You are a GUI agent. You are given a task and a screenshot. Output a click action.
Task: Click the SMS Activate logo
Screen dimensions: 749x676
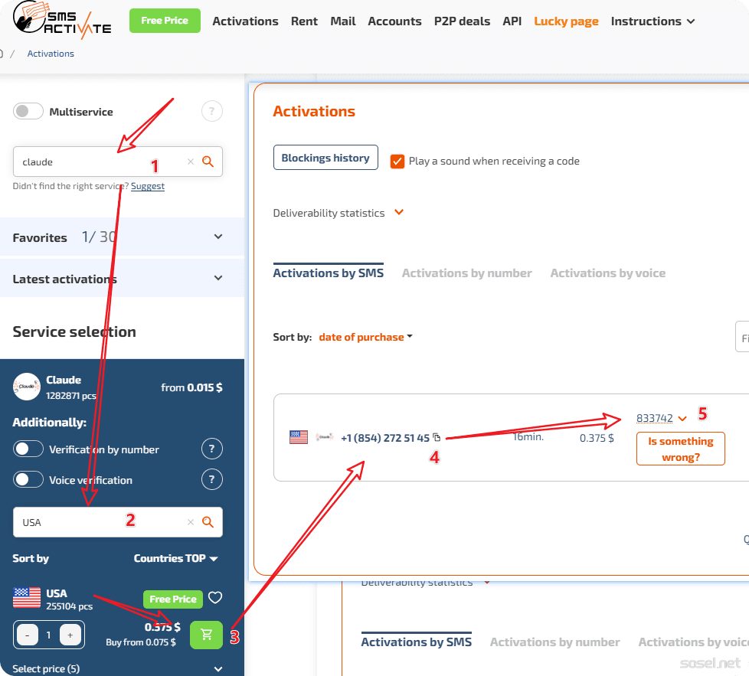click(x=63, y=21)
